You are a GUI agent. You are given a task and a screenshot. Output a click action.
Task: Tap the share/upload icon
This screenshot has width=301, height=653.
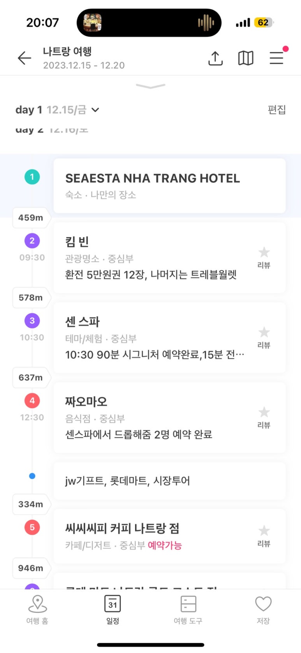215,58
